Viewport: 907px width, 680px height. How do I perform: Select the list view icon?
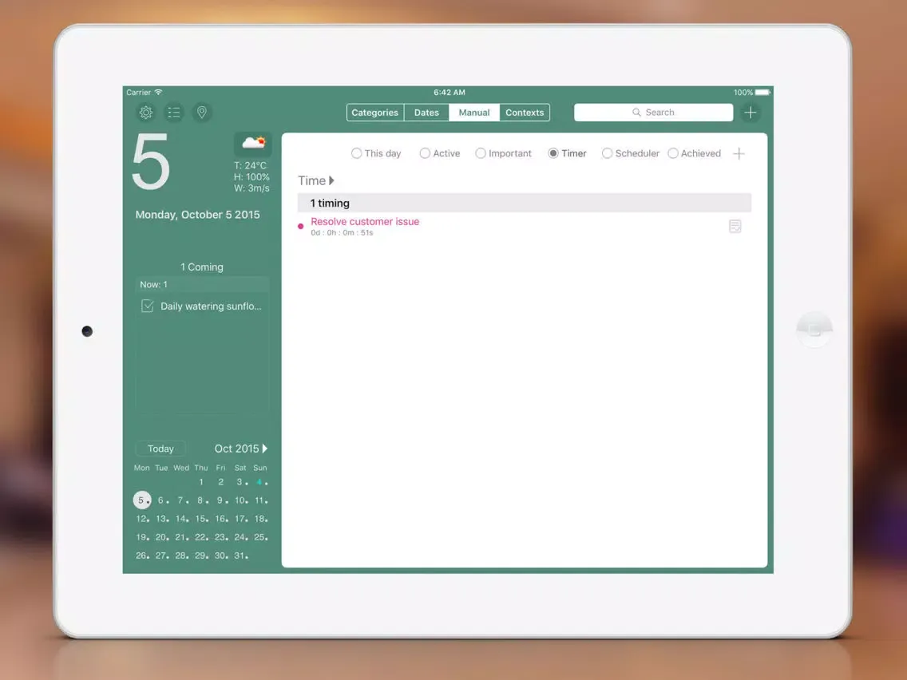(174, 112)
